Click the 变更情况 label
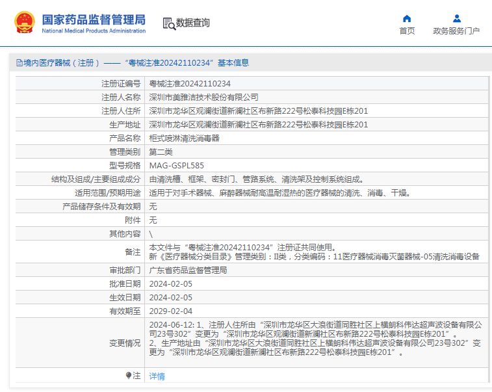492x392 pixels. point(125,343)
